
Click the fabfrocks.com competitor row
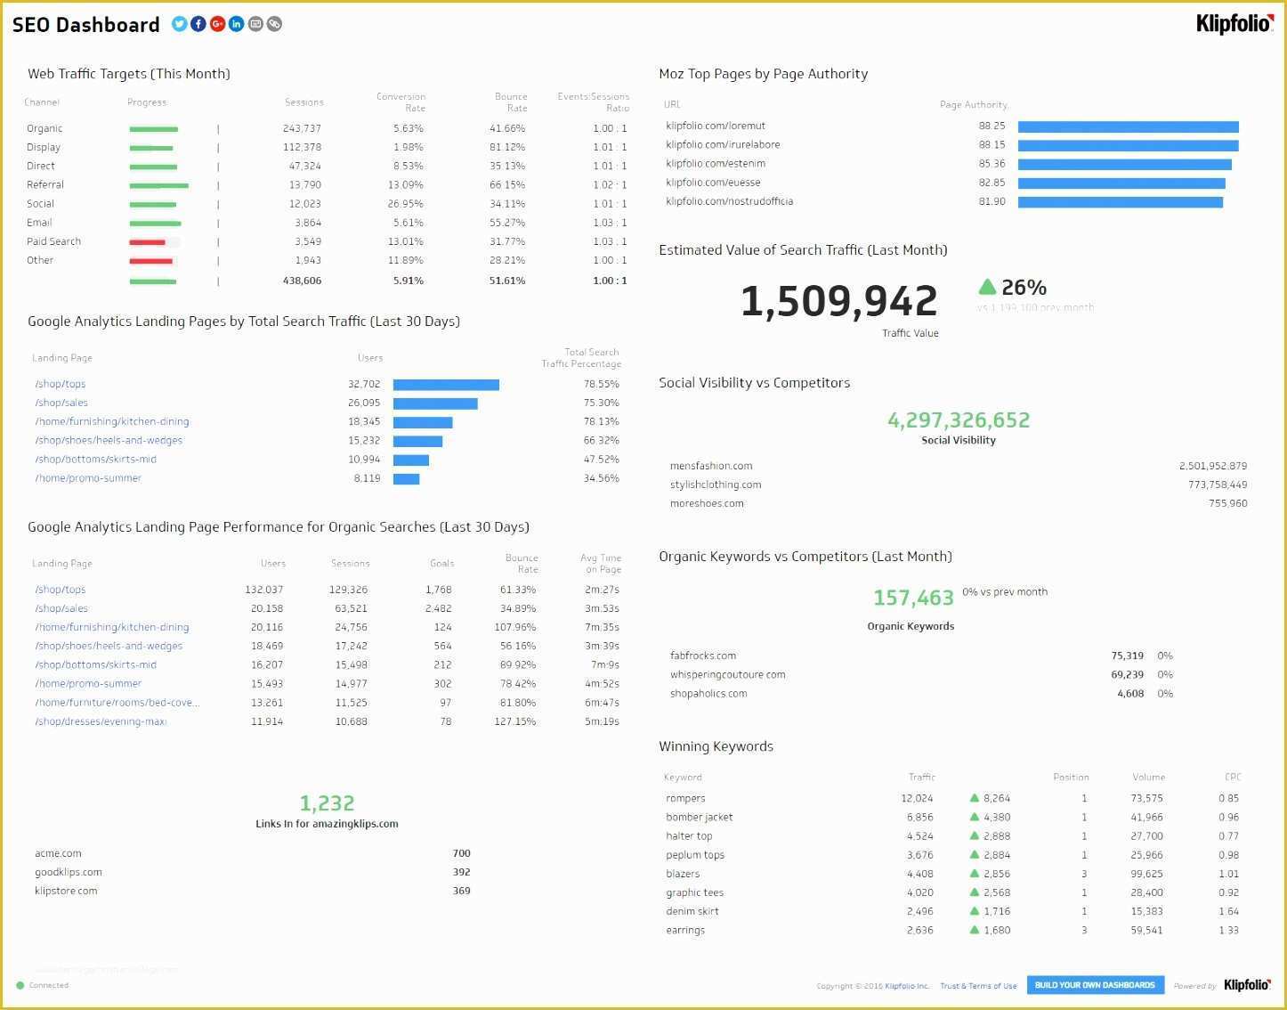921,656
